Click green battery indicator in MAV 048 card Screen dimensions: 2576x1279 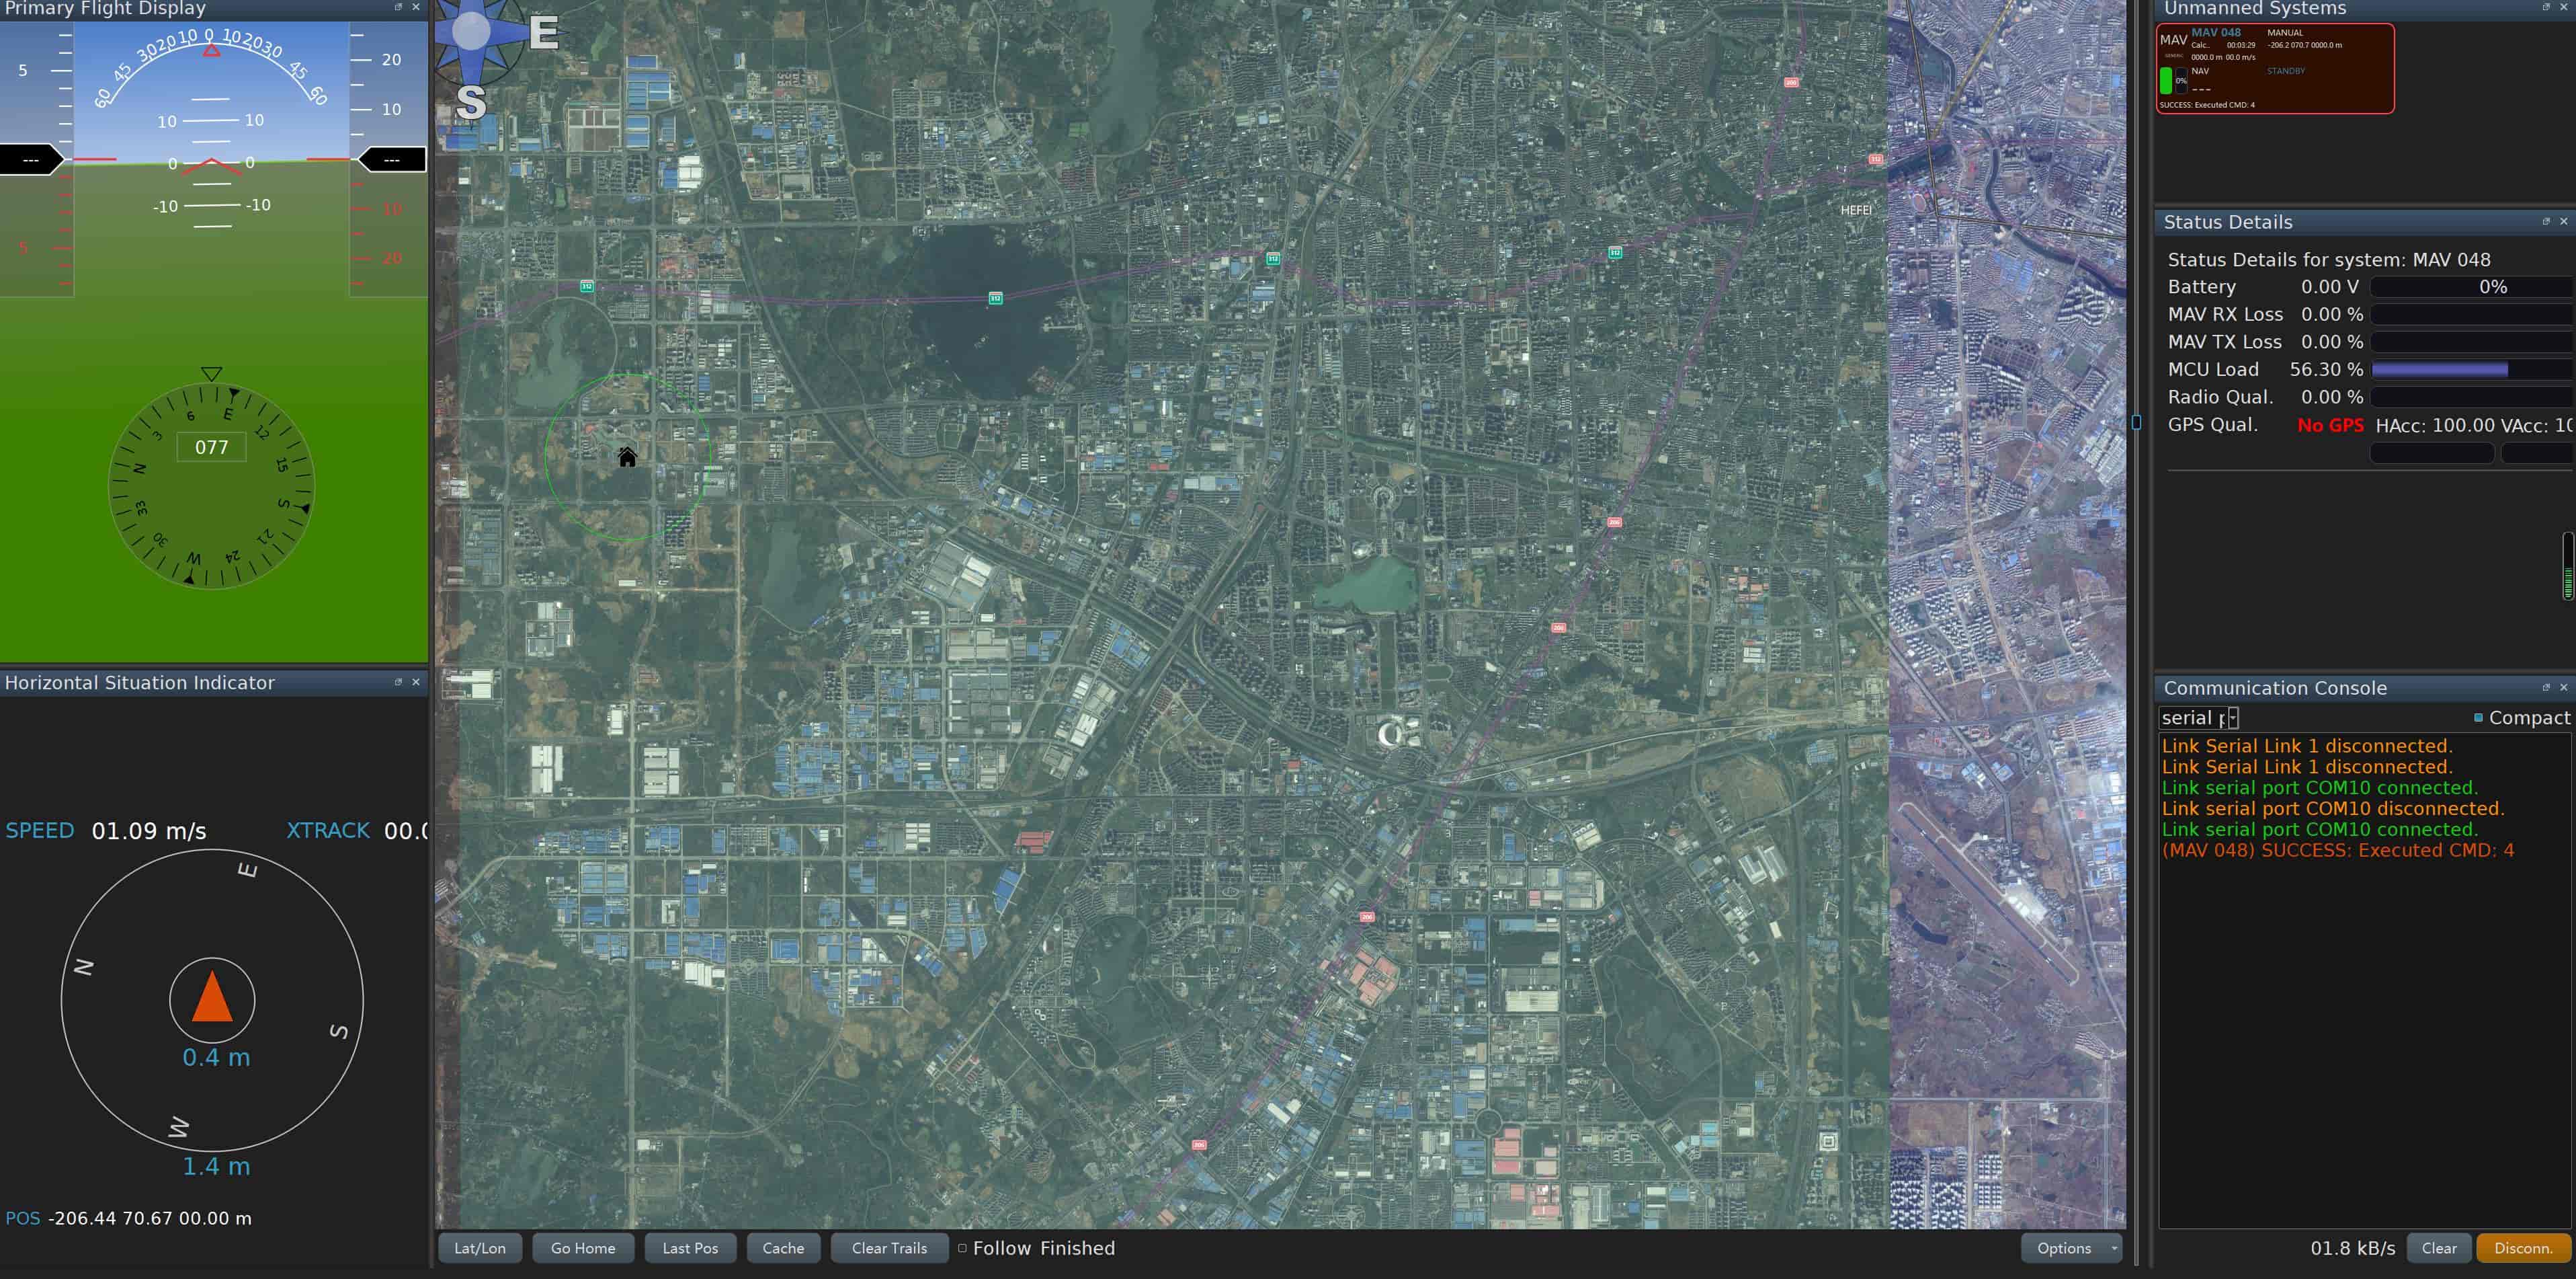click(x=2165, y=80)
